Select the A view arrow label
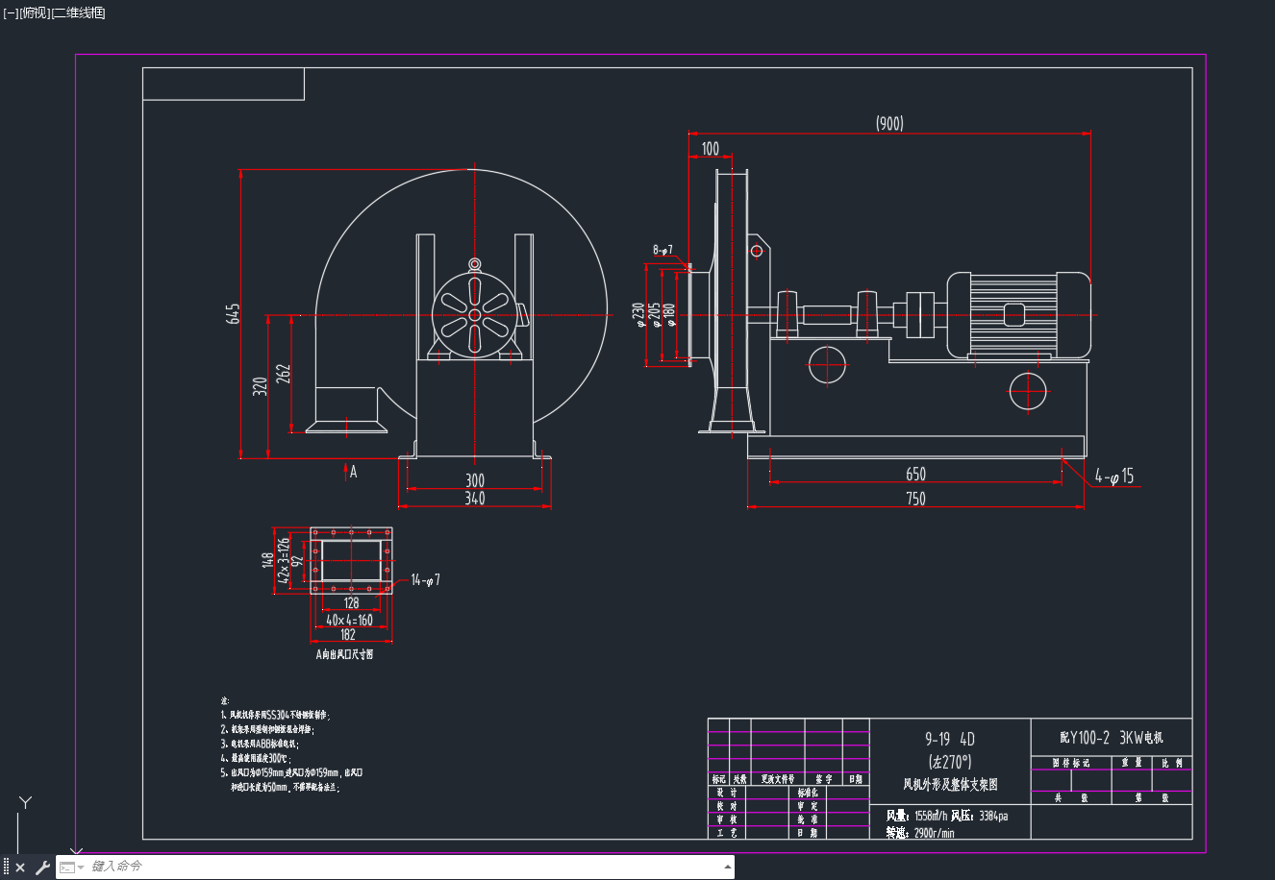 click(x=353, y=472)
